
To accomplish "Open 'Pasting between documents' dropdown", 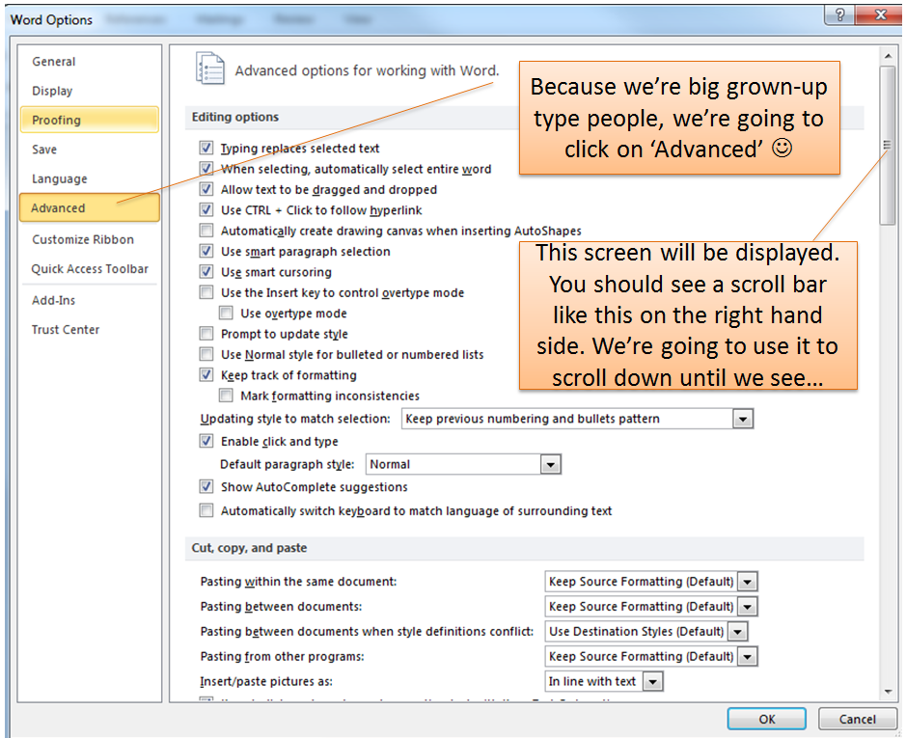I will (x=746, y=606).
